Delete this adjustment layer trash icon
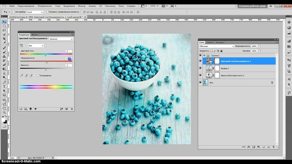Viewport: 292px width, 164px height. pos(72,109)
